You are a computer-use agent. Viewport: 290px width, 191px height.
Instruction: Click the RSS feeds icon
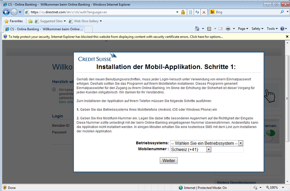tap(209, 29)
